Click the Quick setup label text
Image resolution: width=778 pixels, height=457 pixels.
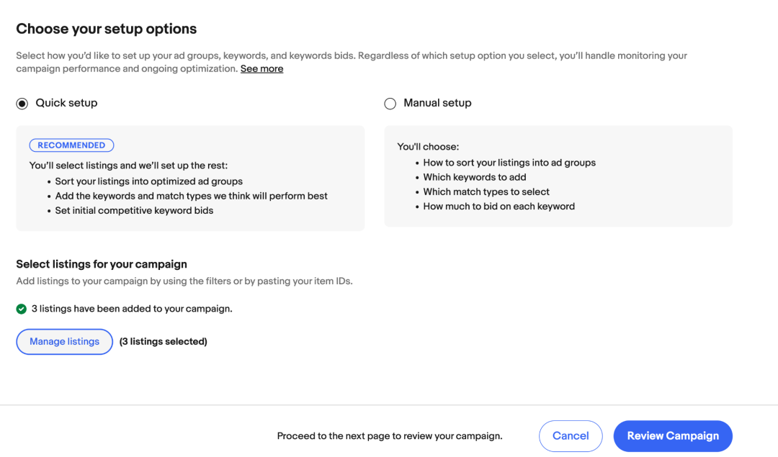click(x=66, y=103)
